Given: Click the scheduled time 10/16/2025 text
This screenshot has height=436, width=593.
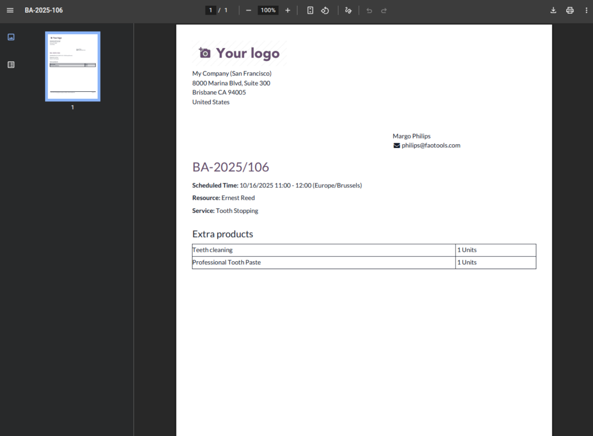Looking at the screenshot, I should coord(301,185).
